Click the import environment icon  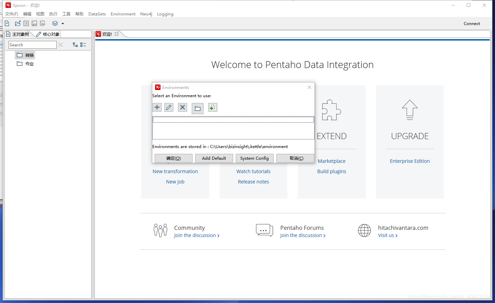(213, 108)
